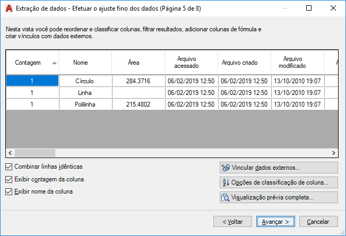346x236 pixels.
Task: Click the AutoCAD logo icon in title bar
Action: (8, 9)
